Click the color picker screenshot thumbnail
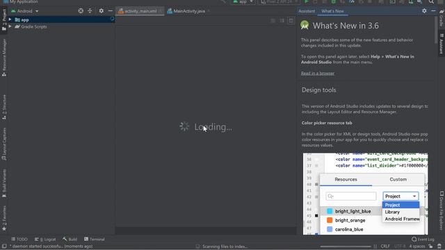This screenshot has width=445, height=250. click(365, 194)
